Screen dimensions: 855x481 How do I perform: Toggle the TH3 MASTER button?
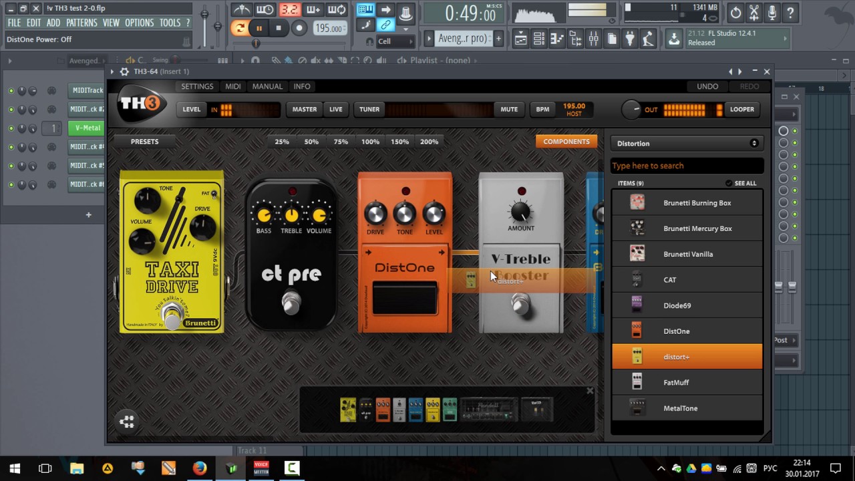click(x=305, y=110)
